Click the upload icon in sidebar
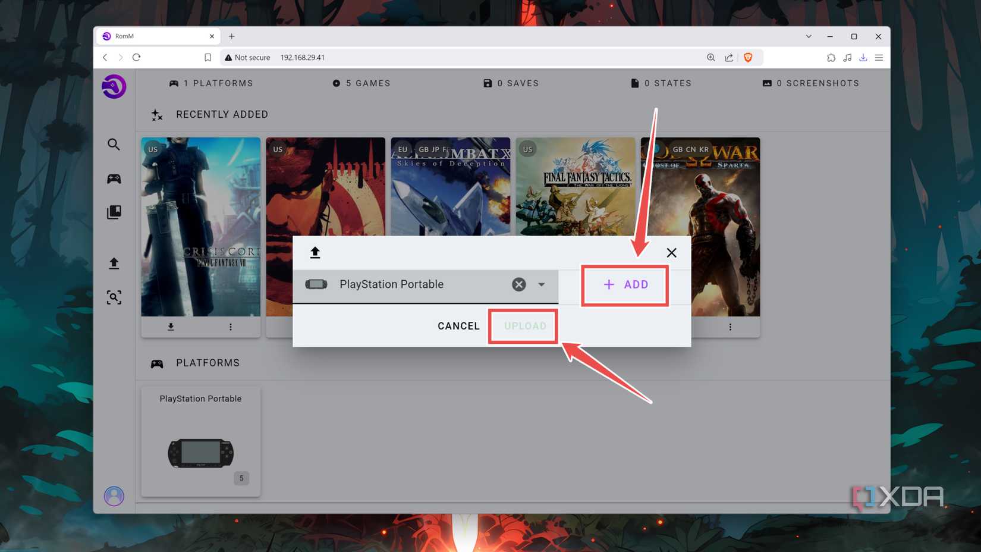 [114, 264]
